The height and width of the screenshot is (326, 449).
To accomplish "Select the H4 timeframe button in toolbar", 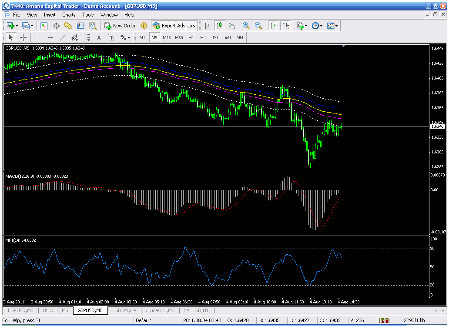I will (203, 37).
